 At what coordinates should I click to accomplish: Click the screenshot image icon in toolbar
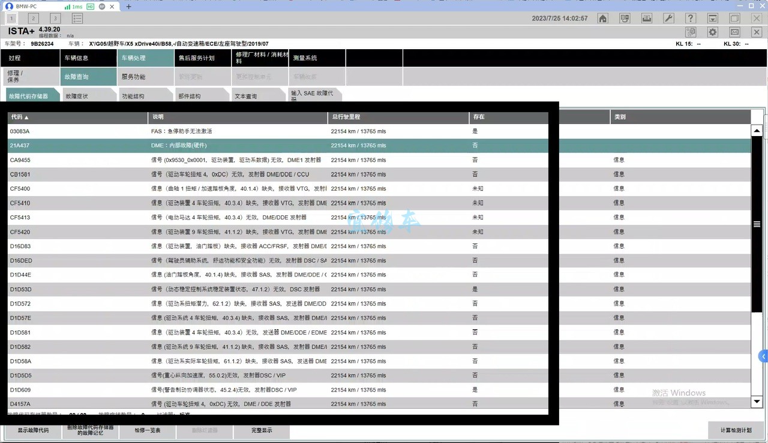(x=647, y=19)
